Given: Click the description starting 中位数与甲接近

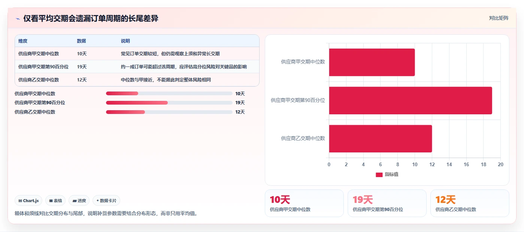Looking at the screenshot, I should pyautogui.click(x=166, y=80).
